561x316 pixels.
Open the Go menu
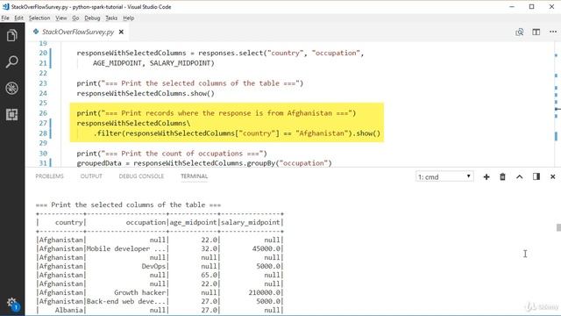(75, 18)
